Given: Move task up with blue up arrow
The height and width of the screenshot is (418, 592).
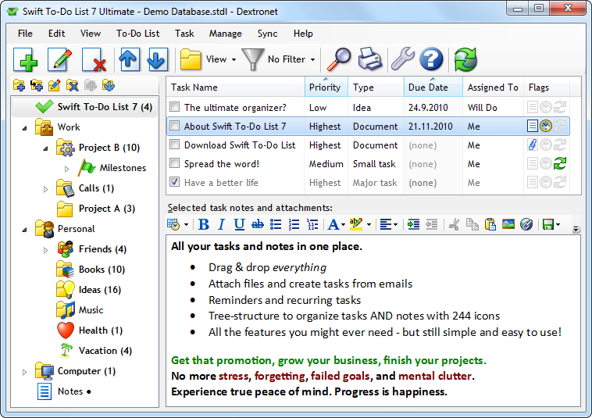Looking at the screenshot, I should (x=130, y=59).
